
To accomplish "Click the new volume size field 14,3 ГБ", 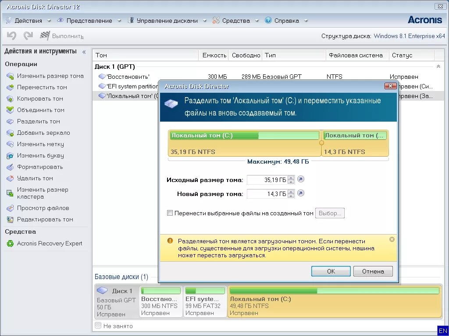I will pyautogui.click(x=267, y=194).
